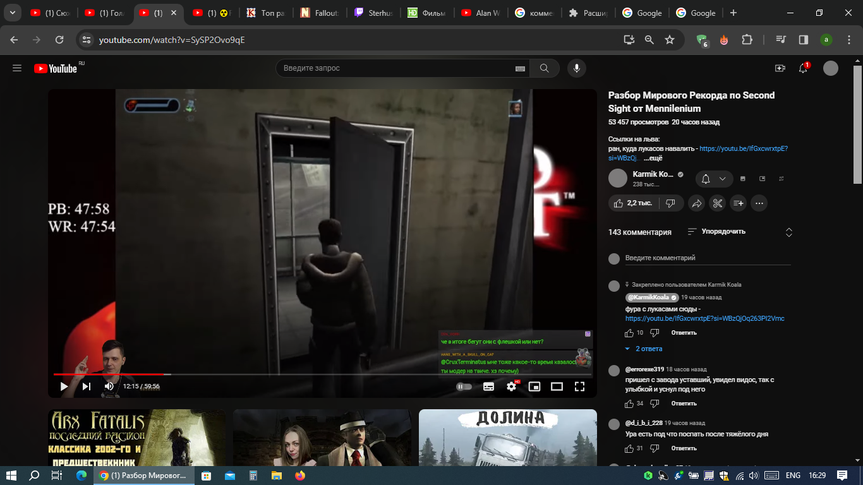Open a new Chrome tab
The height and width of the screenshot is (485, 863).
[x=733, y=13]
